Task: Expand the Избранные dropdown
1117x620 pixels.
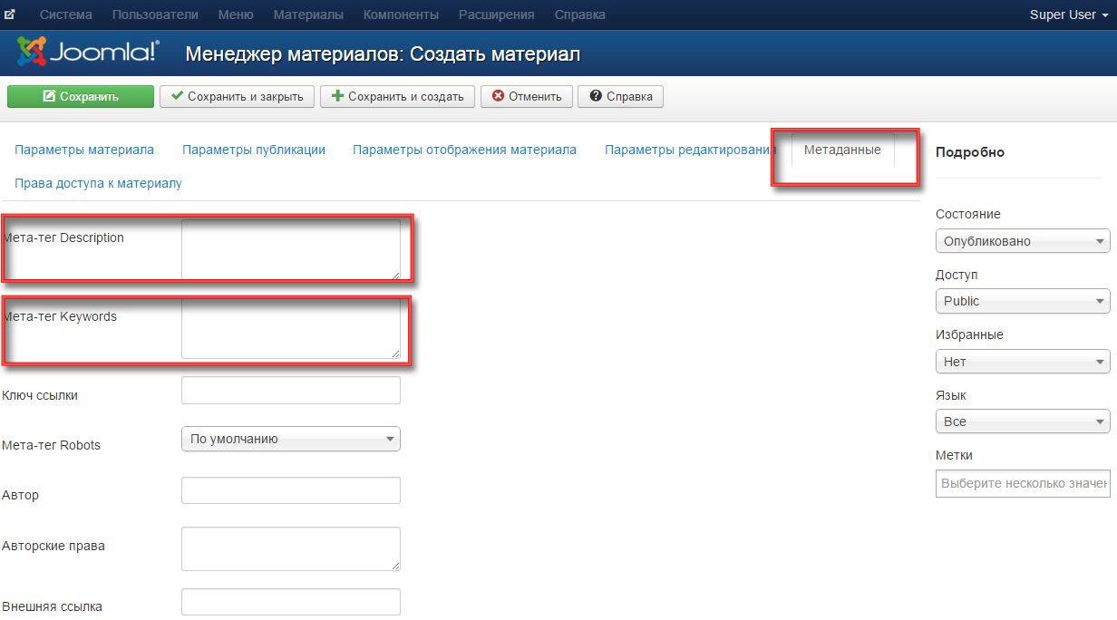Action: tap(1022, 362)
